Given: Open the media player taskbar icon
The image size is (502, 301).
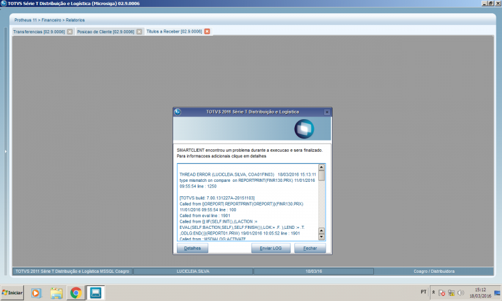Looking at the screenshot, I should [x=36, y=293].
